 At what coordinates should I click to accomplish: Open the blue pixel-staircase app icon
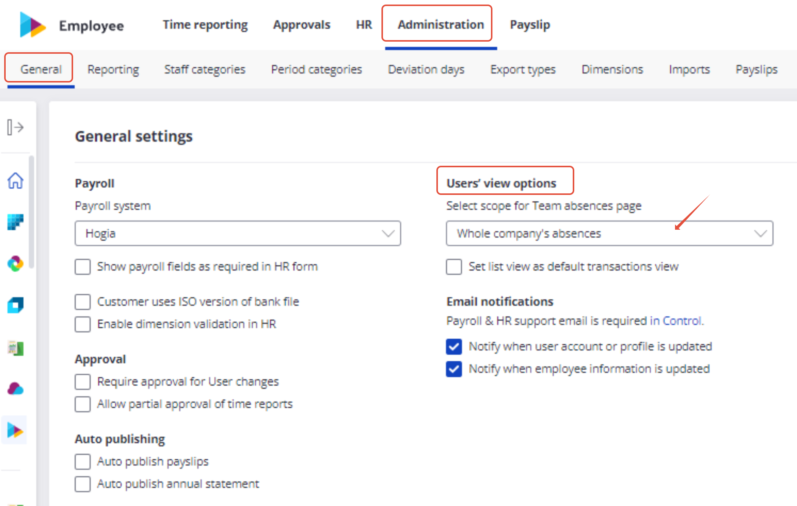coord(15,222)
